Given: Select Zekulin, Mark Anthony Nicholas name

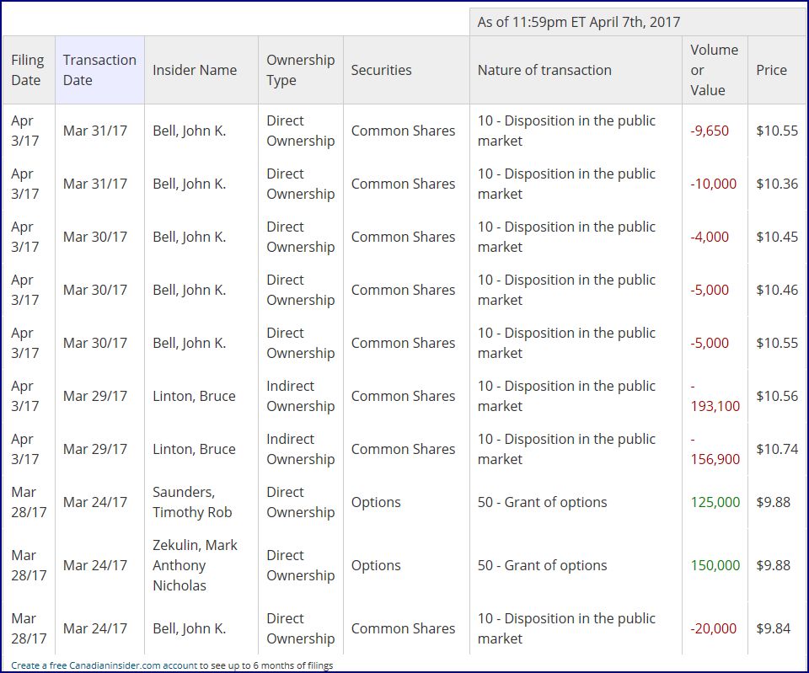Looking at the screenshot, I should click(195, 565).
